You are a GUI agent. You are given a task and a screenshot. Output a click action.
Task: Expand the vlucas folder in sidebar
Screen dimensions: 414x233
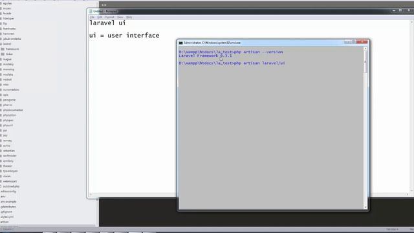(7, 176)
